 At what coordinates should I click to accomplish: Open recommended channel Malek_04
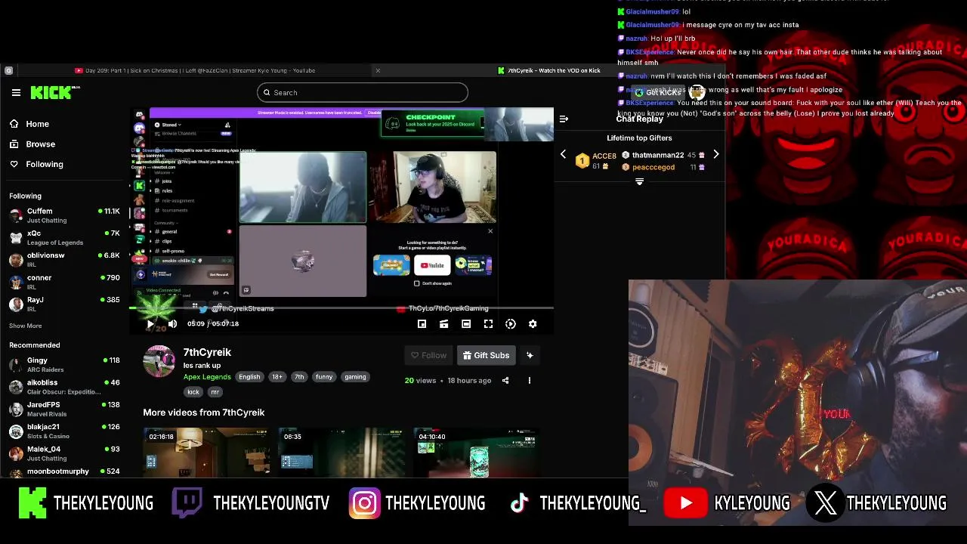[64, 453]
